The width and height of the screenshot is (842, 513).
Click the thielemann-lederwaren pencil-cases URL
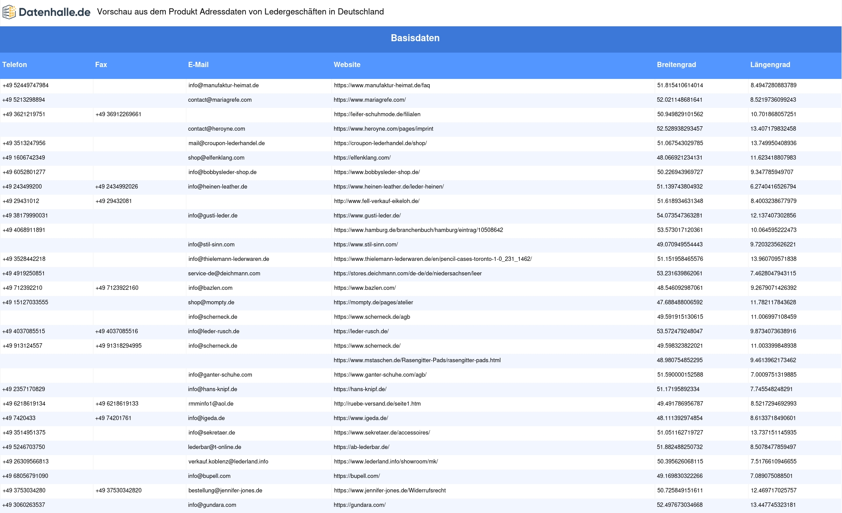pyautogui.click(x=433, y=259)
